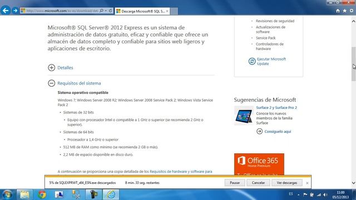This screenshot has width=356, height=200.
Task: Open Ver descargas downloads list
Action: [287, 183]
